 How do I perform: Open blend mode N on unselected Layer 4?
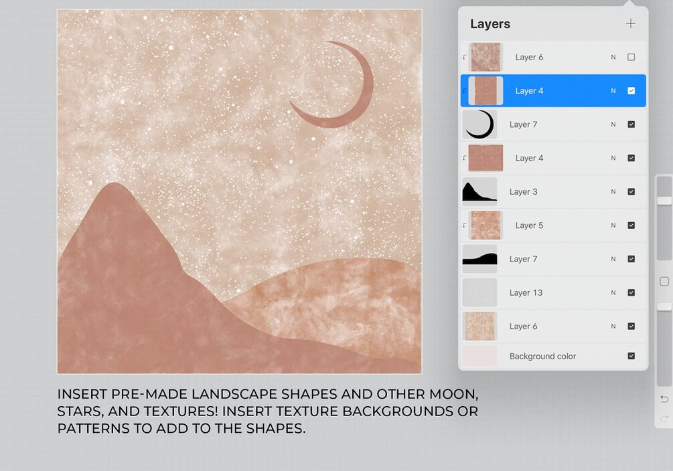613,158
